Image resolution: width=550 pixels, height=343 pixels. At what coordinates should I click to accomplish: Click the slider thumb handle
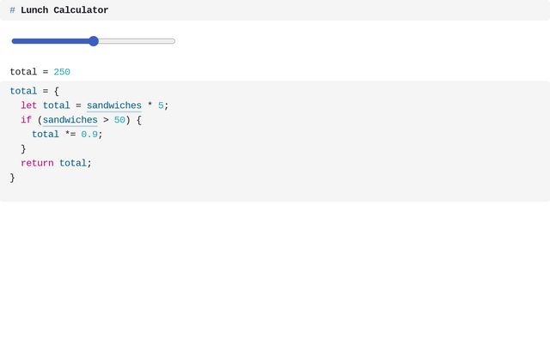94,41
